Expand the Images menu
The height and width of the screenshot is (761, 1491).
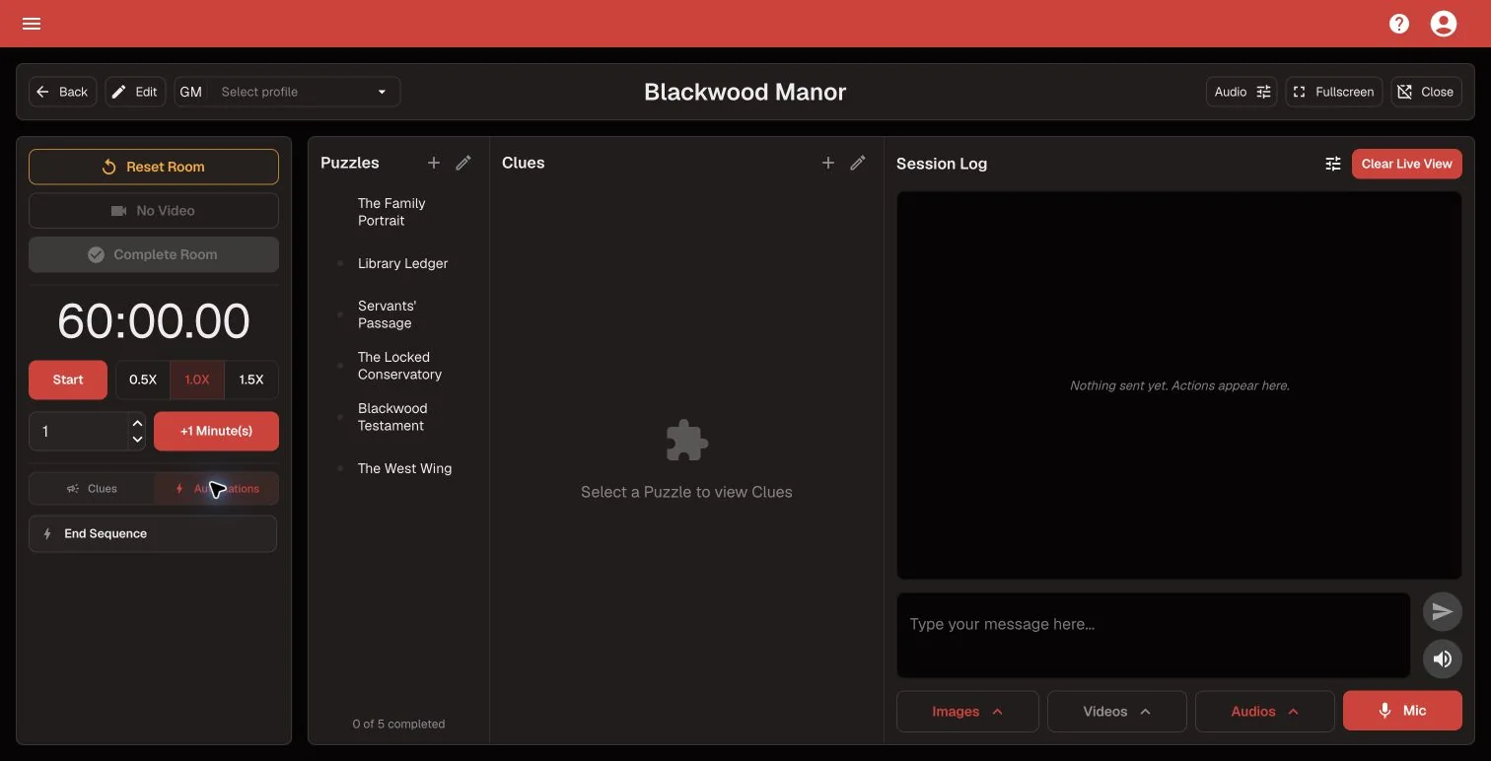point(967,711)
